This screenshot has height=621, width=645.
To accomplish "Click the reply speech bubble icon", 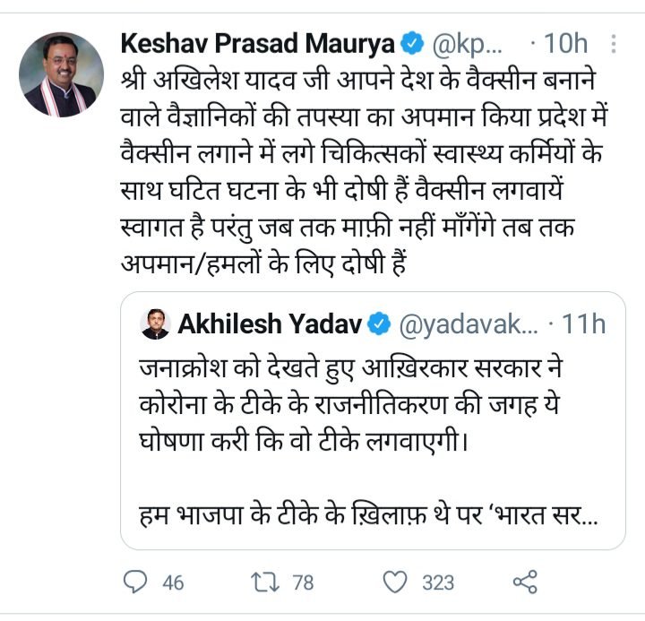I will [x=135, y=582].
